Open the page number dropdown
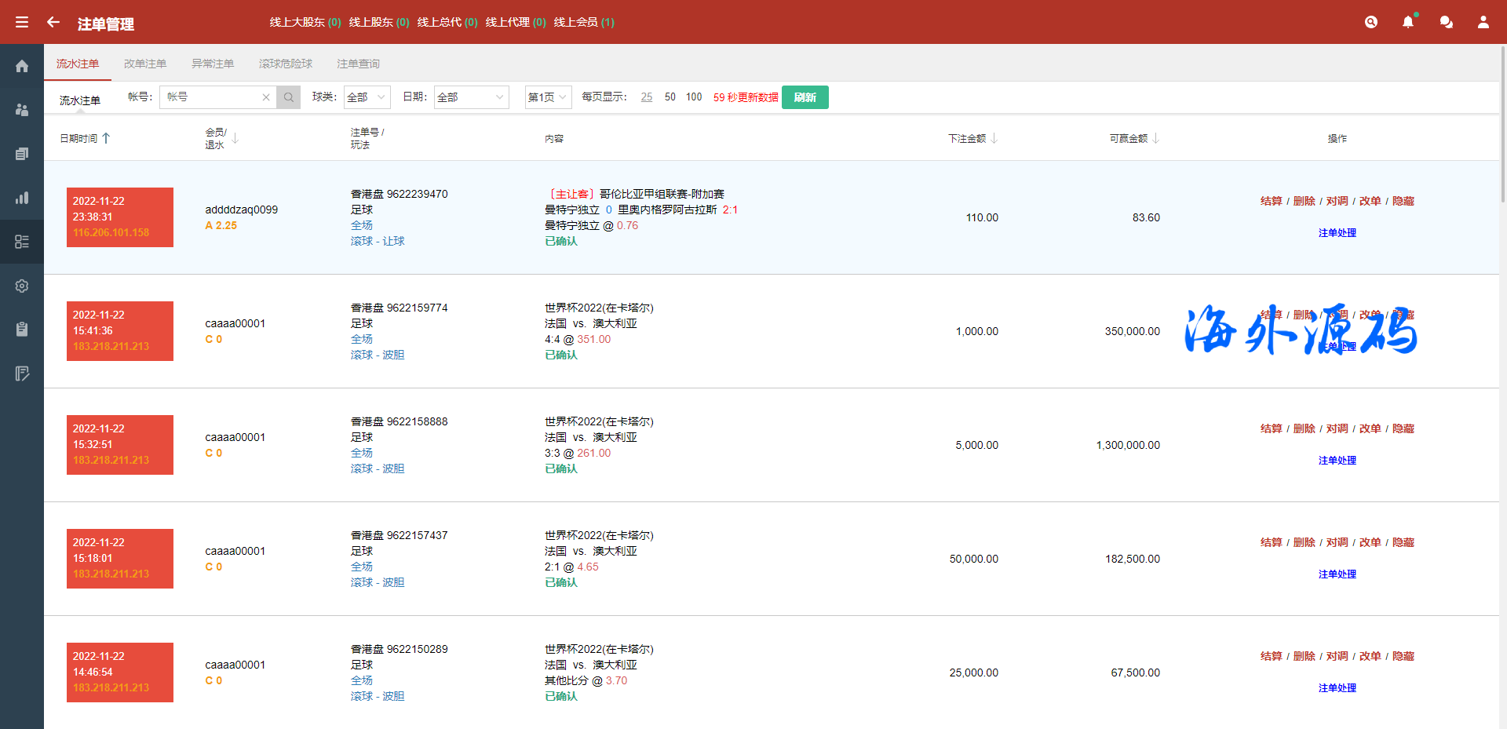The image size is (1507, 729). tap(548, 97)
